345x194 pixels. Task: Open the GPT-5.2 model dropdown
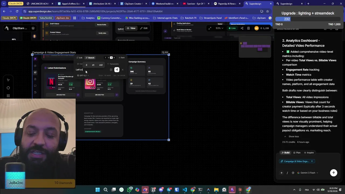pyautogui.click(x=83, y=75)
